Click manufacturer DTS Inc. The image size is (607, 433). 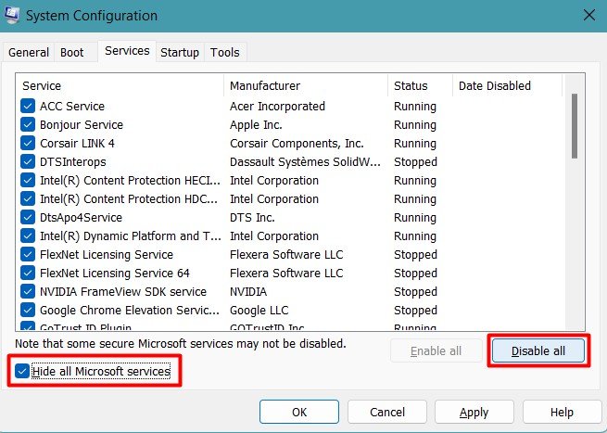(252, 218)
